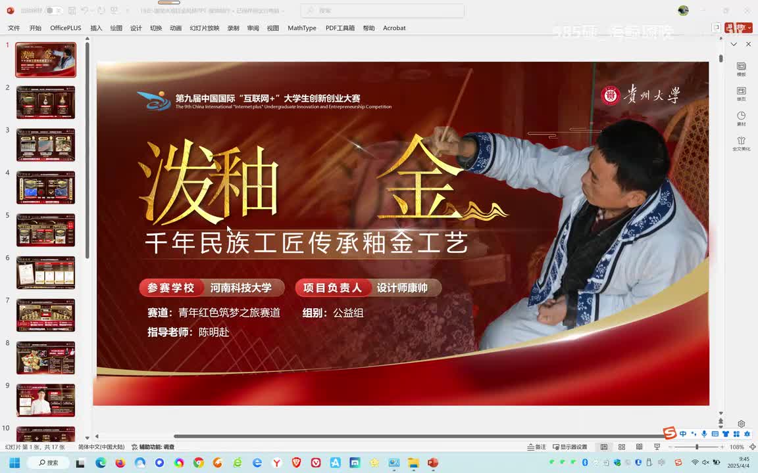Click the taskbar 搜索 search box
Image resolution: width=758 pixels, height=473 pixels.
click(x=49, y=463)
